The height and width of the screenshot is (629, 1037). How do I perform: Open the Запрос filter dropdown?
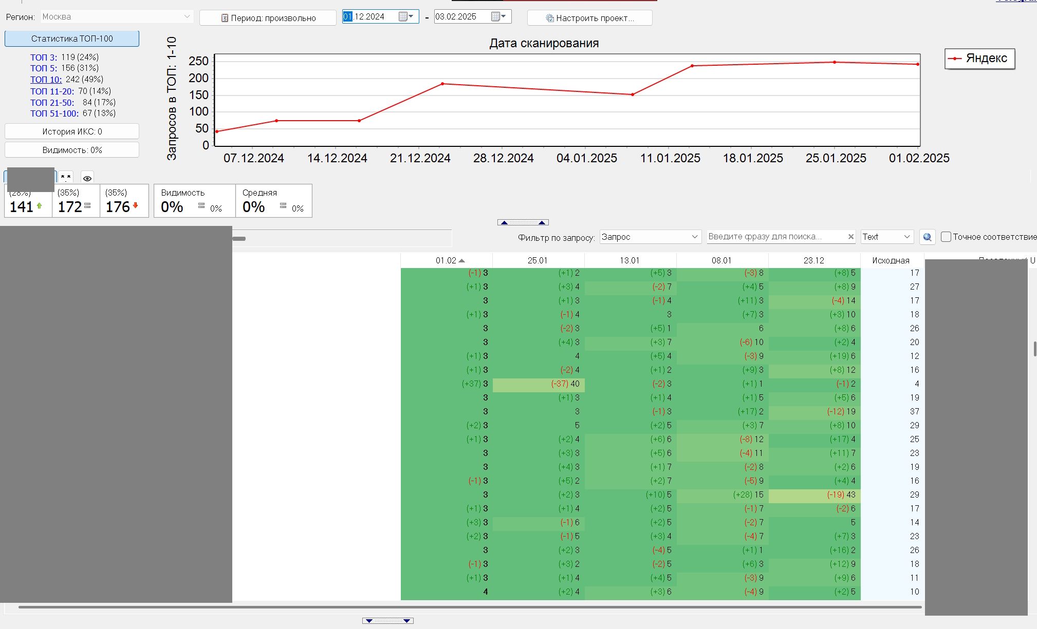click(x=694, y=237)
